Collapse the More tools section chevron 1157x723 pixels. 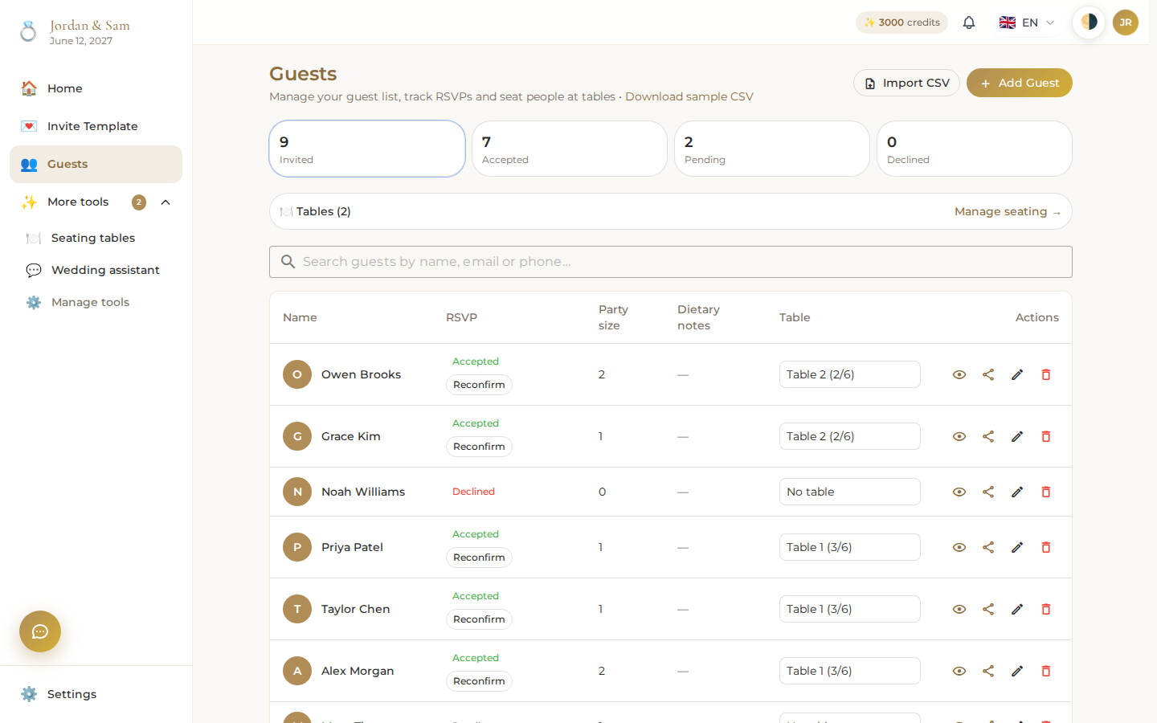tap(166, 202)
